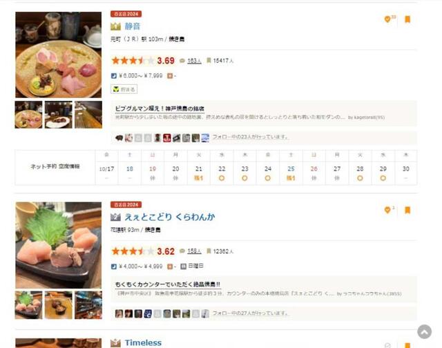Click the bookmark icon for 静音
442x348 pixels.
[x=407, y=19]
